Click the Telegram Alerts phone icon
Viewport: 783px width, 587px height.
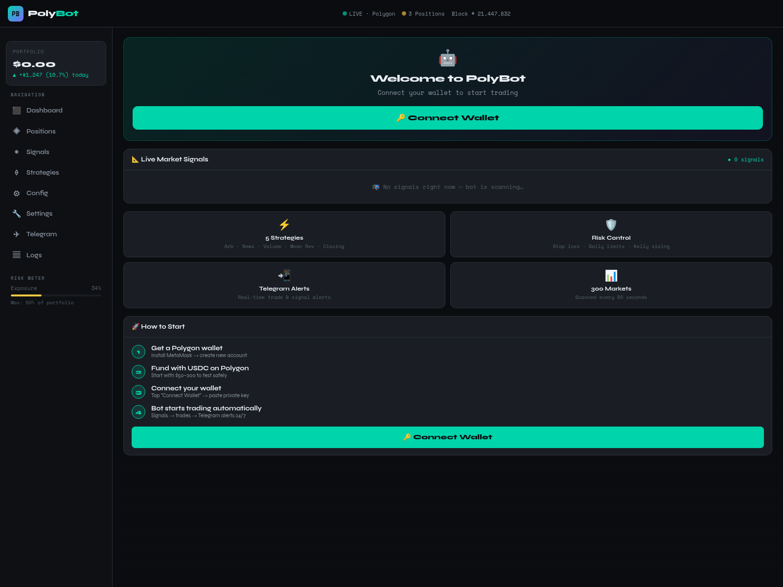pos(284,275)
